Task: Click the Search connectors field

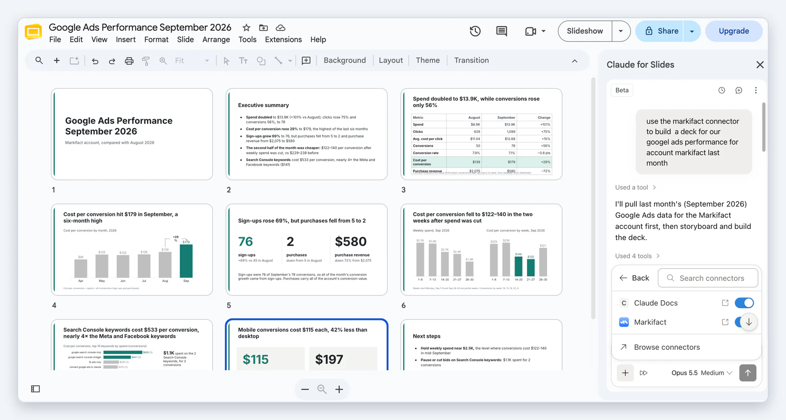Action: pyautogui.click(x=707, y=278)
